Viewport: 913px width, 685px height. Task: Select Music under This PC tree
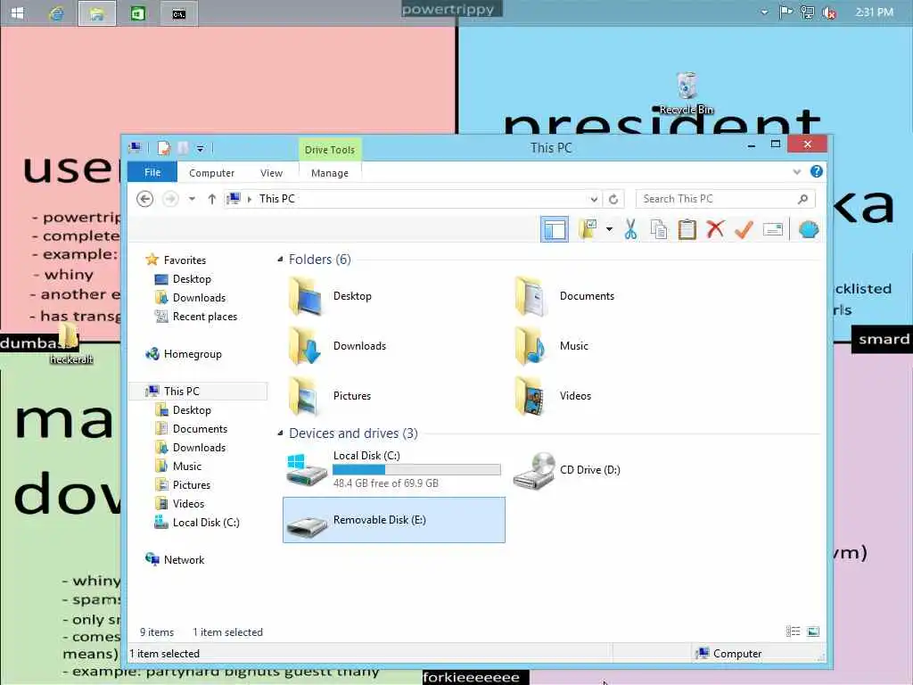point(178,466)
